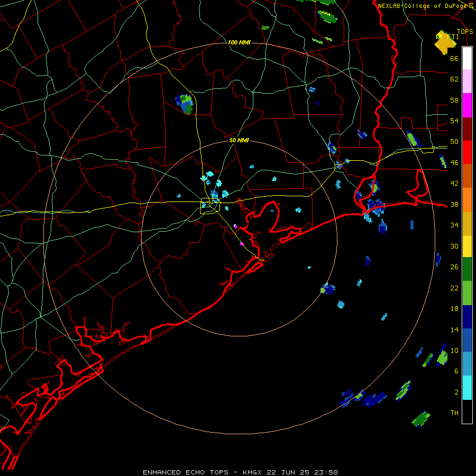Click 'ENHANCED ECHO TOPS' in the bottom caption

(186, 472)
